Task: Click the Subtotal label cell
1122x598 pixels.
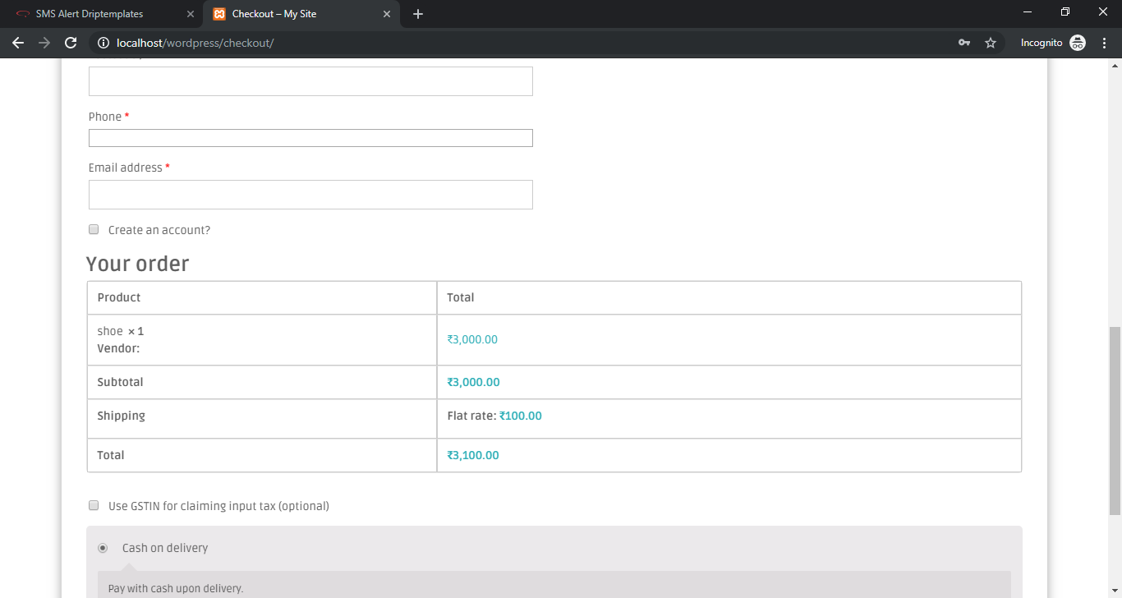Action: click(x=262, y=382)
